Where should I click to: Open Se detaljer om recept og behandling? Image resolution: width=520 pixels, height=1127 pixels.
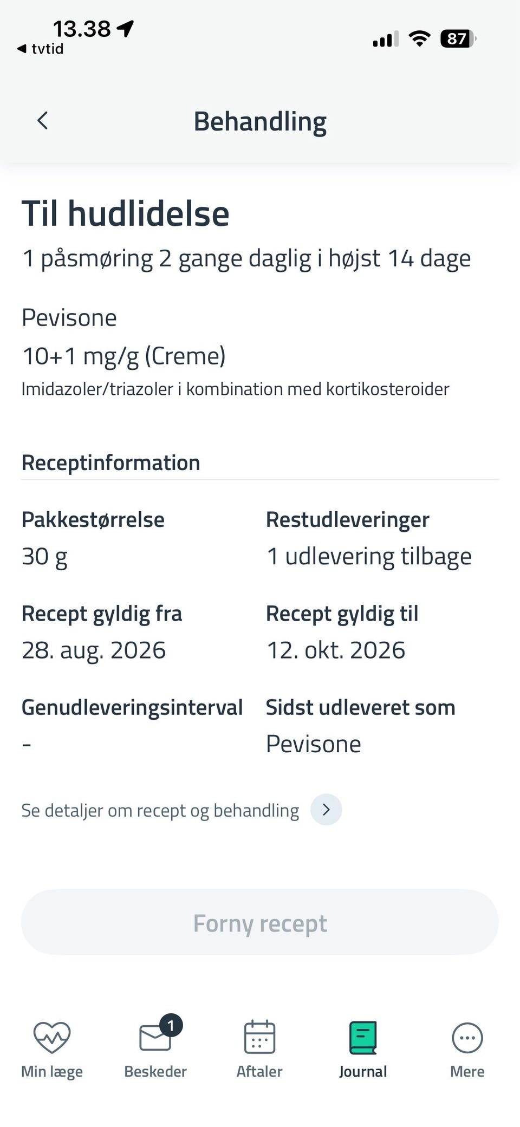pyautogui.click(x=160, y=810)
